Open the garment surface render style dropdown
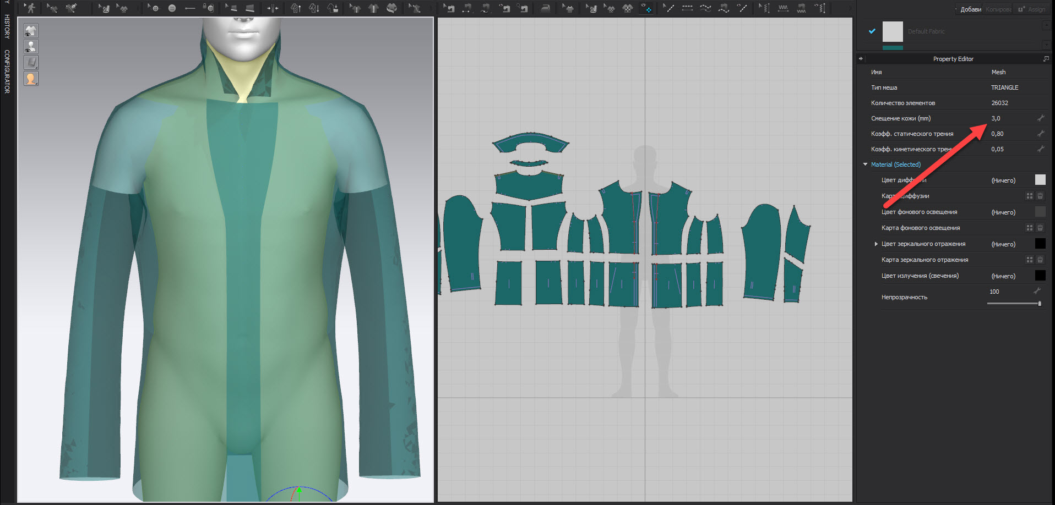 (31, 63)
